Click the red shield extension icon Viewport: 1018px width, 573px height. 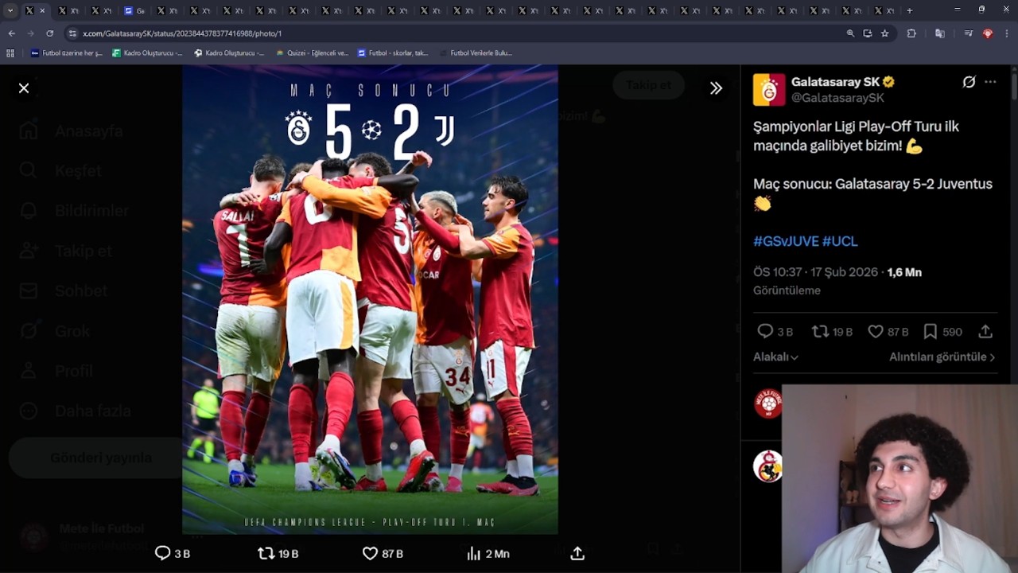pyautogui.click(x=988, y=33)
